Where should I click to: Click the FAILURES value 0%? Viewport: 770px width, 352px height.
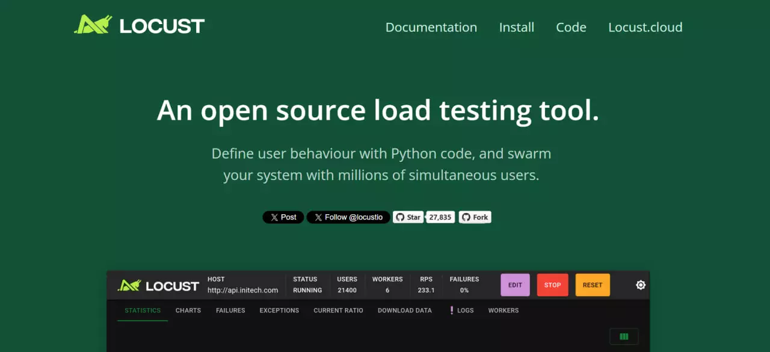[464, 290]
